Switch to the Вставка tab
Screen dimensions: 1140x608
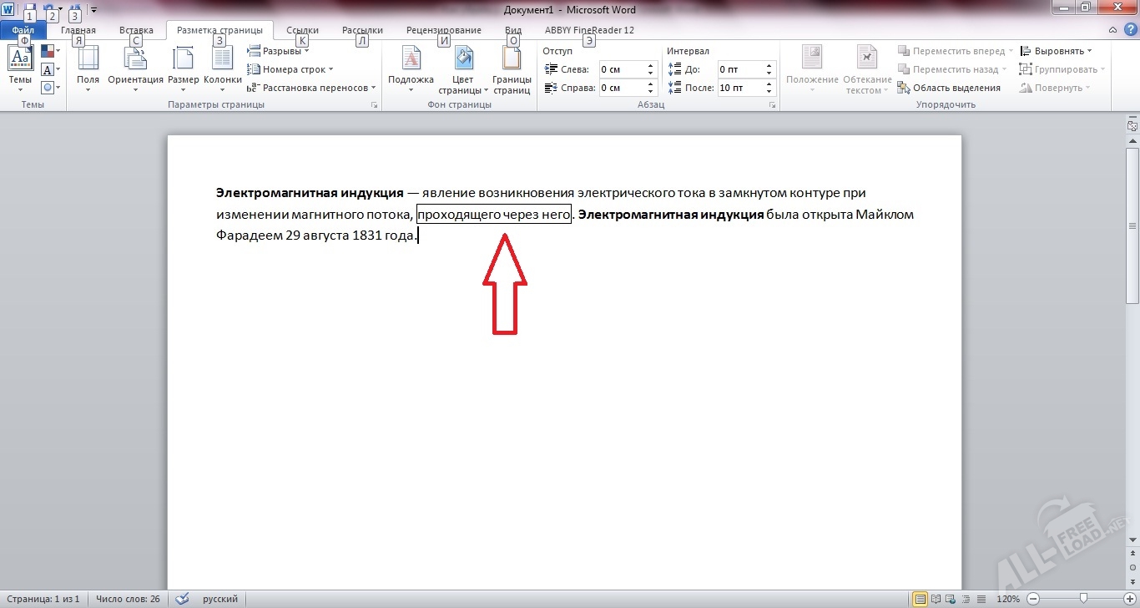[136, 30]
